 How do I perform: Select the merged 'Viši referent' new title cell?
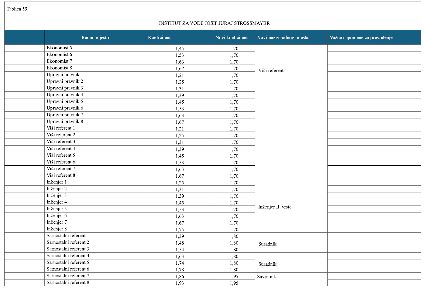coord(271,70)
